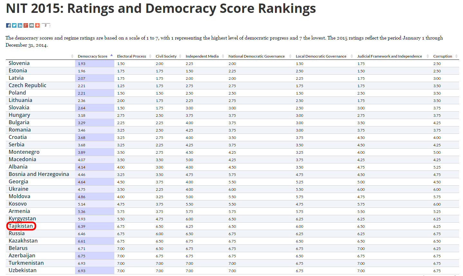This screenshot has height=276, width=463.
Task: Open the circled Tajikistan country link
Action: tap(21, 226)
